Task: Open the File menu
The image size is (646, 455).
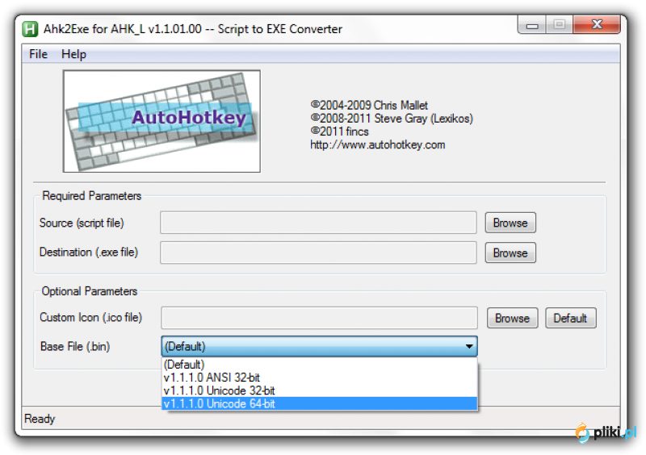Action: [38, 54]
